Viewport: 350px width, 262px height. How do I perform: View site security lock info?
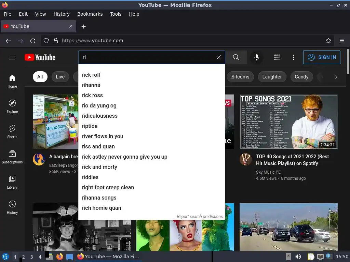point(56,41)
